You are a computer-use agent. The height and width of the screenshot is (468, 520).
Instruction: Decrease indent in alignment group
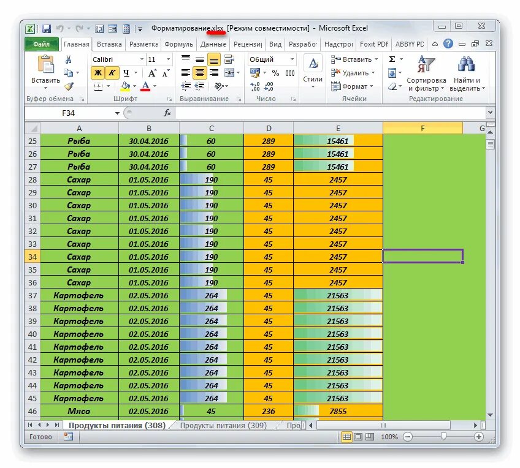tap(186, 86)
